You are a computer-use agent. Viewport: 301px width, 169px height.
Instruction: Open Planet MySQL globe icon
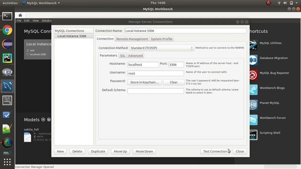[253, 105]
